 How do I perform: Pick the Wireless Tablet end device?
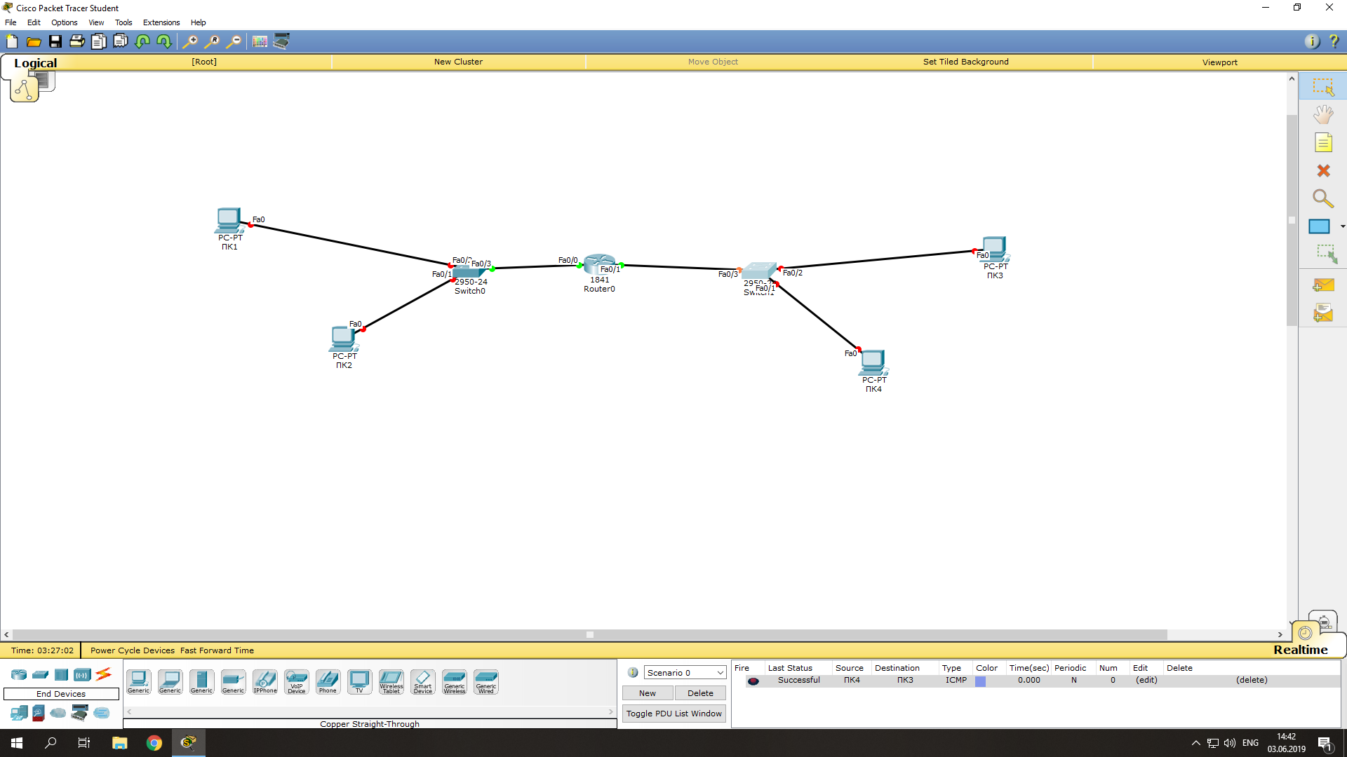(x=391, y=681)
